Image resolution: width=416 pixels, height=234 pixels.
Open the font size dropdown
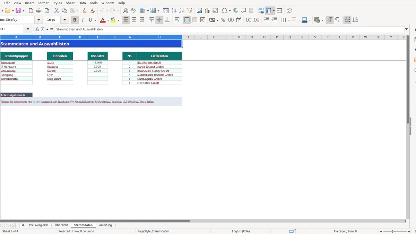tap(65, 20)
